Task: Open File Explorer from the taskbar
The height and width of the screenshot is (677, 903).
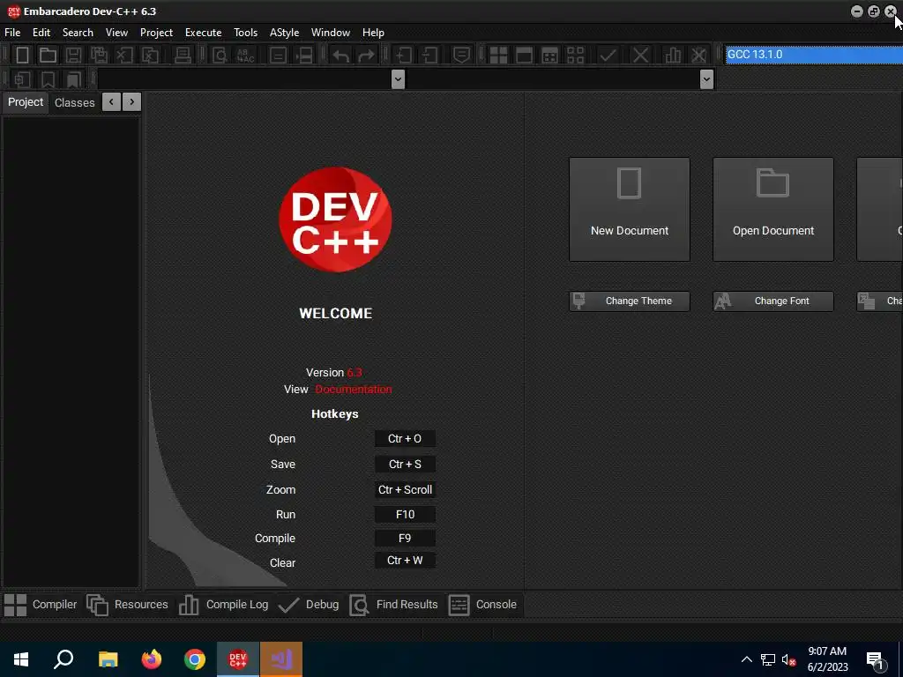Action: (x=108, y=659)
